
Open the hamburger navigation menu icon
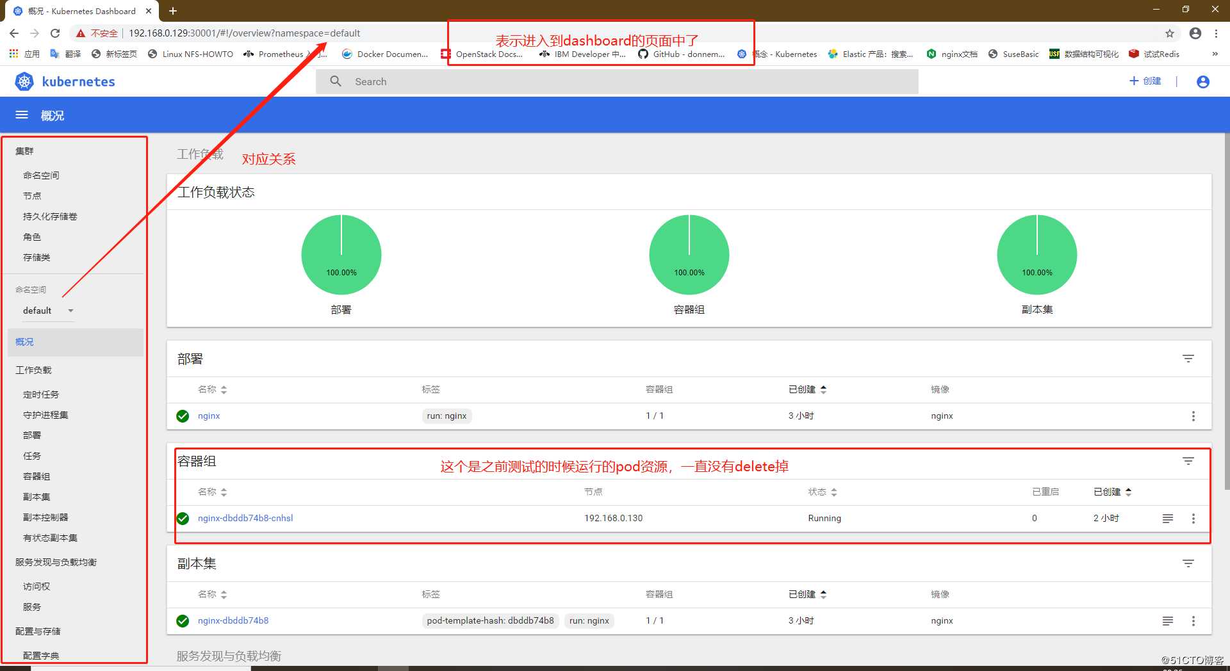[x=22, y=115]
